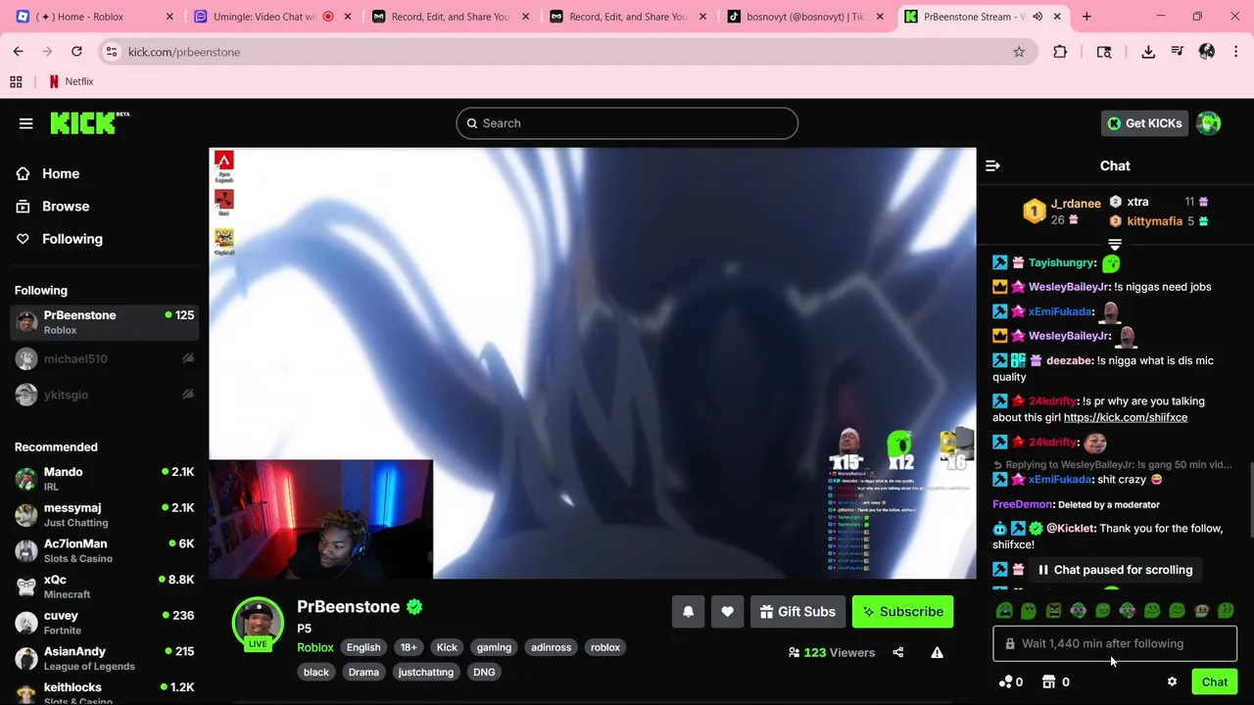Screen dimensions: 1254x705
Task: Open the hamburger sidebar menu
Action: (x=26, y=123)
